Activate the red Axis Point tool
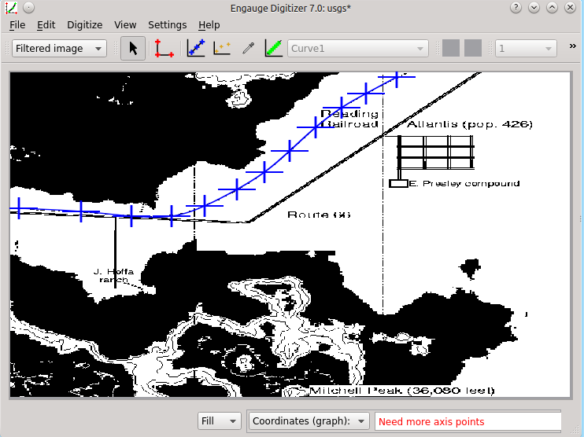The width and height of the screenshot is (584, 437). click(x=164, y=48)
